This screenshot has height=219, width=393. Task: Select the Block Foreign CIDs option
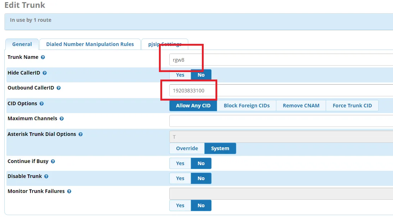coord(247,106)
